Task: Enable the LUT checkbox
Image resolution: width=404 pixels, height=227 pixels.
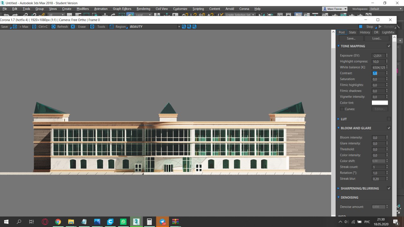Action: coord(389,119)
